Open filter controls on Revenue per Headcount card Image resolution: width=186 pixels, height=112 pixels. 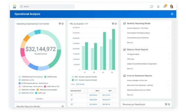click(x=166, y=104)
